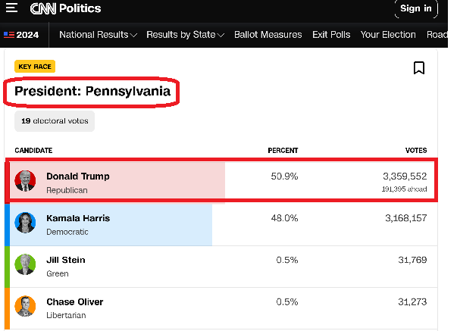Screen dimensions: 457x331
Task: Click the 19 electoral votes label
Action: click(x=55, y=121)
